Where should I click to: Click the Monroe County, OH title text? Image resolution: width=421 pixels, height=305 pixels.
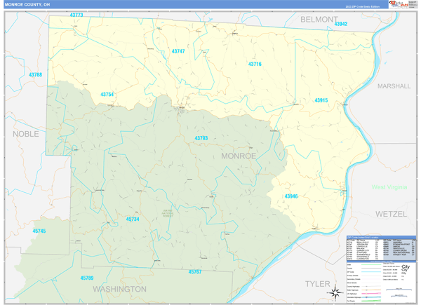pyautogui.click(x=27, y=4)
